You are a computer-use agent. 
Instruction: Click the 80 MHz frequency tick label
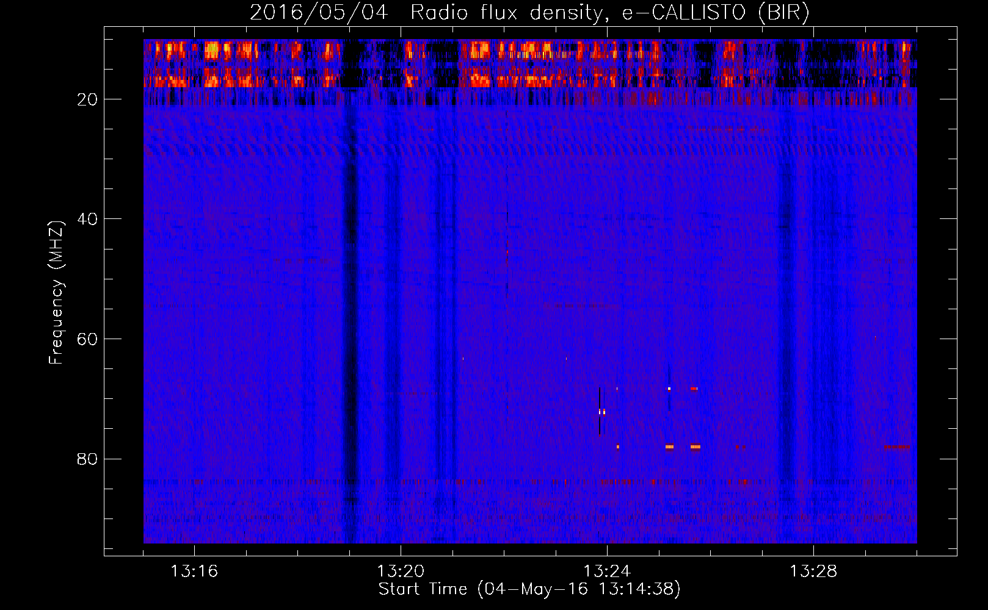coord(87,459)
